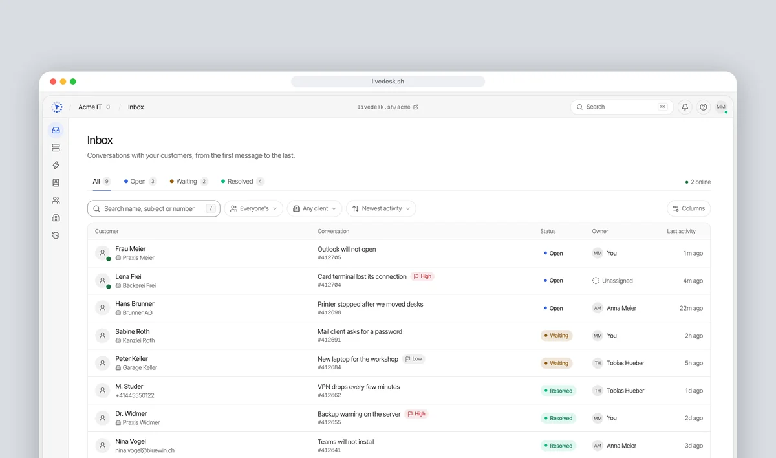This screenshot has width=776, height=458.
Task: Click the Resolved status on Dr. Widmer's row
Action: [558, 418]
